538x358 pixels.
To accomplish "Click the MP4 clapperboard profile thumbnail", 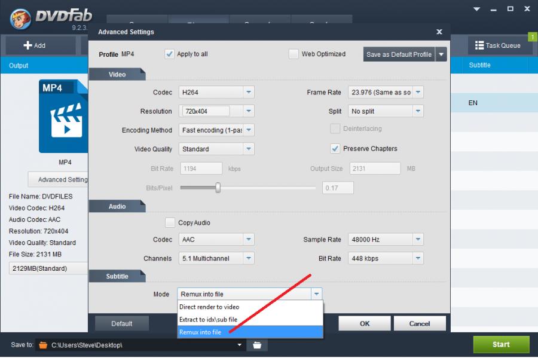I will (63, 117).
